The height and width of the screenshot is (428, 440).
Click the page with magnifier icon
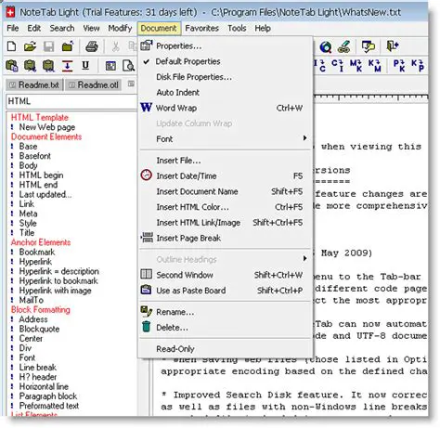pyautogui.click(x=129, y=66)
